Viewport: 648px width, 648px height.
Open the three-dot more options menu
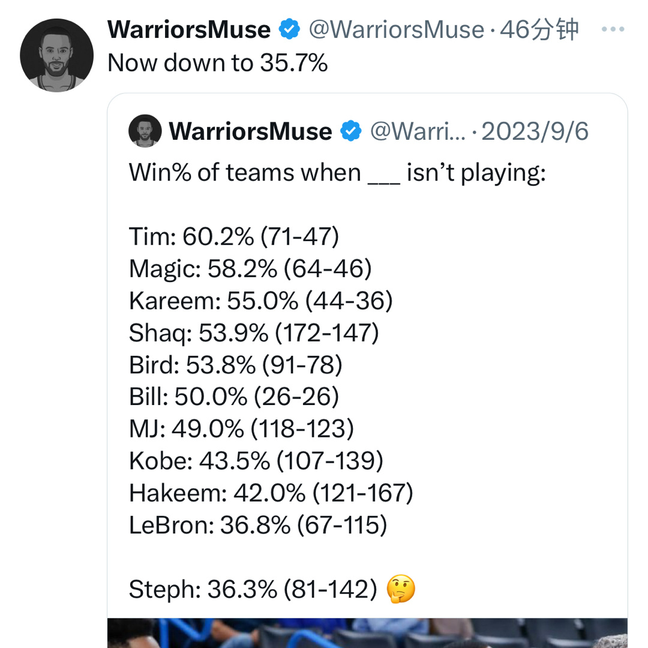coord(613,28)
